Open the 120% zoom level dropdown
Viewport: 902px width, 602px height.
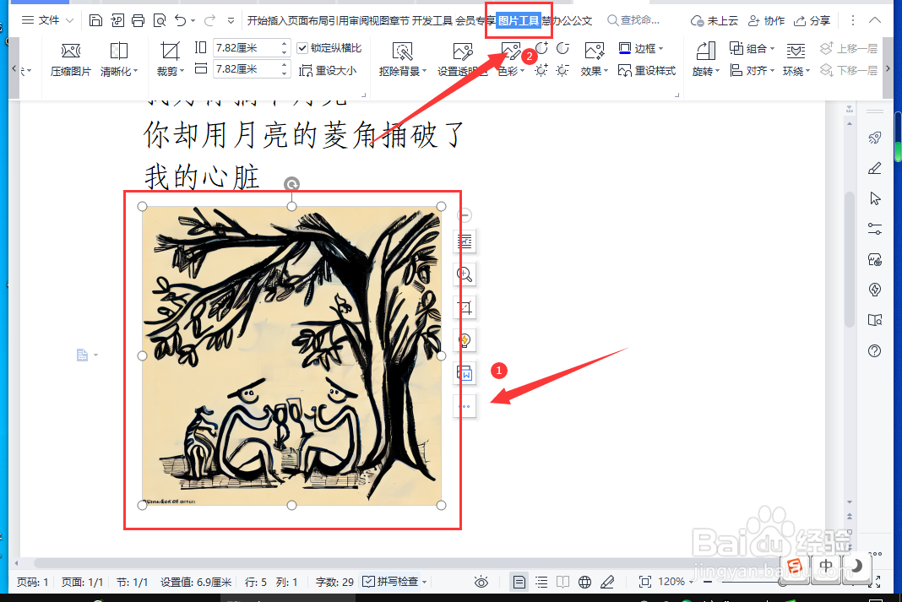pyautogui.click(x=691, y=582)
